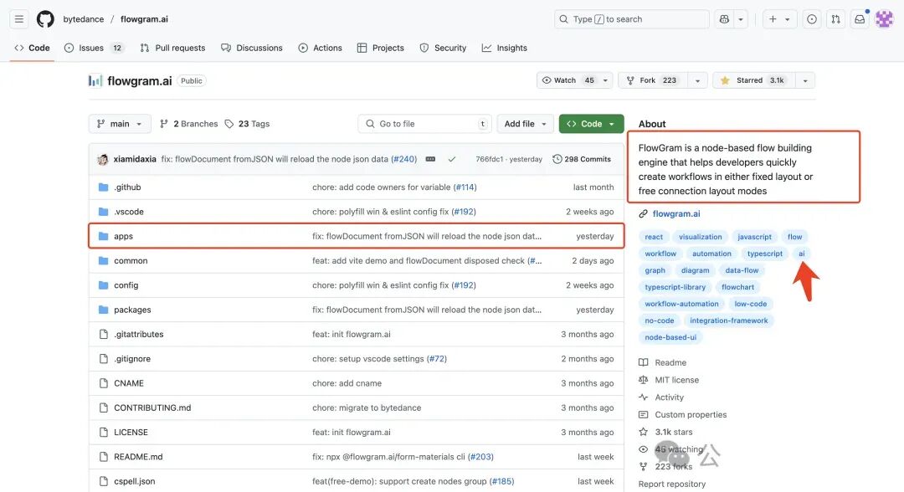Open the Security tab
Viewport: 904px width, 492px height.
click(443, 48)
